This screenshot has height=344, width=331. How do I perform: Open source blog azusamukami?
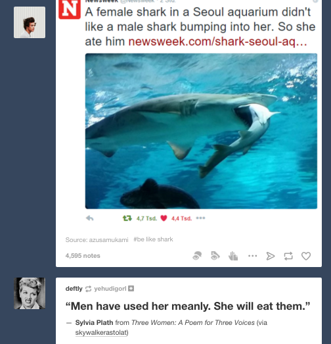point(108,240)
